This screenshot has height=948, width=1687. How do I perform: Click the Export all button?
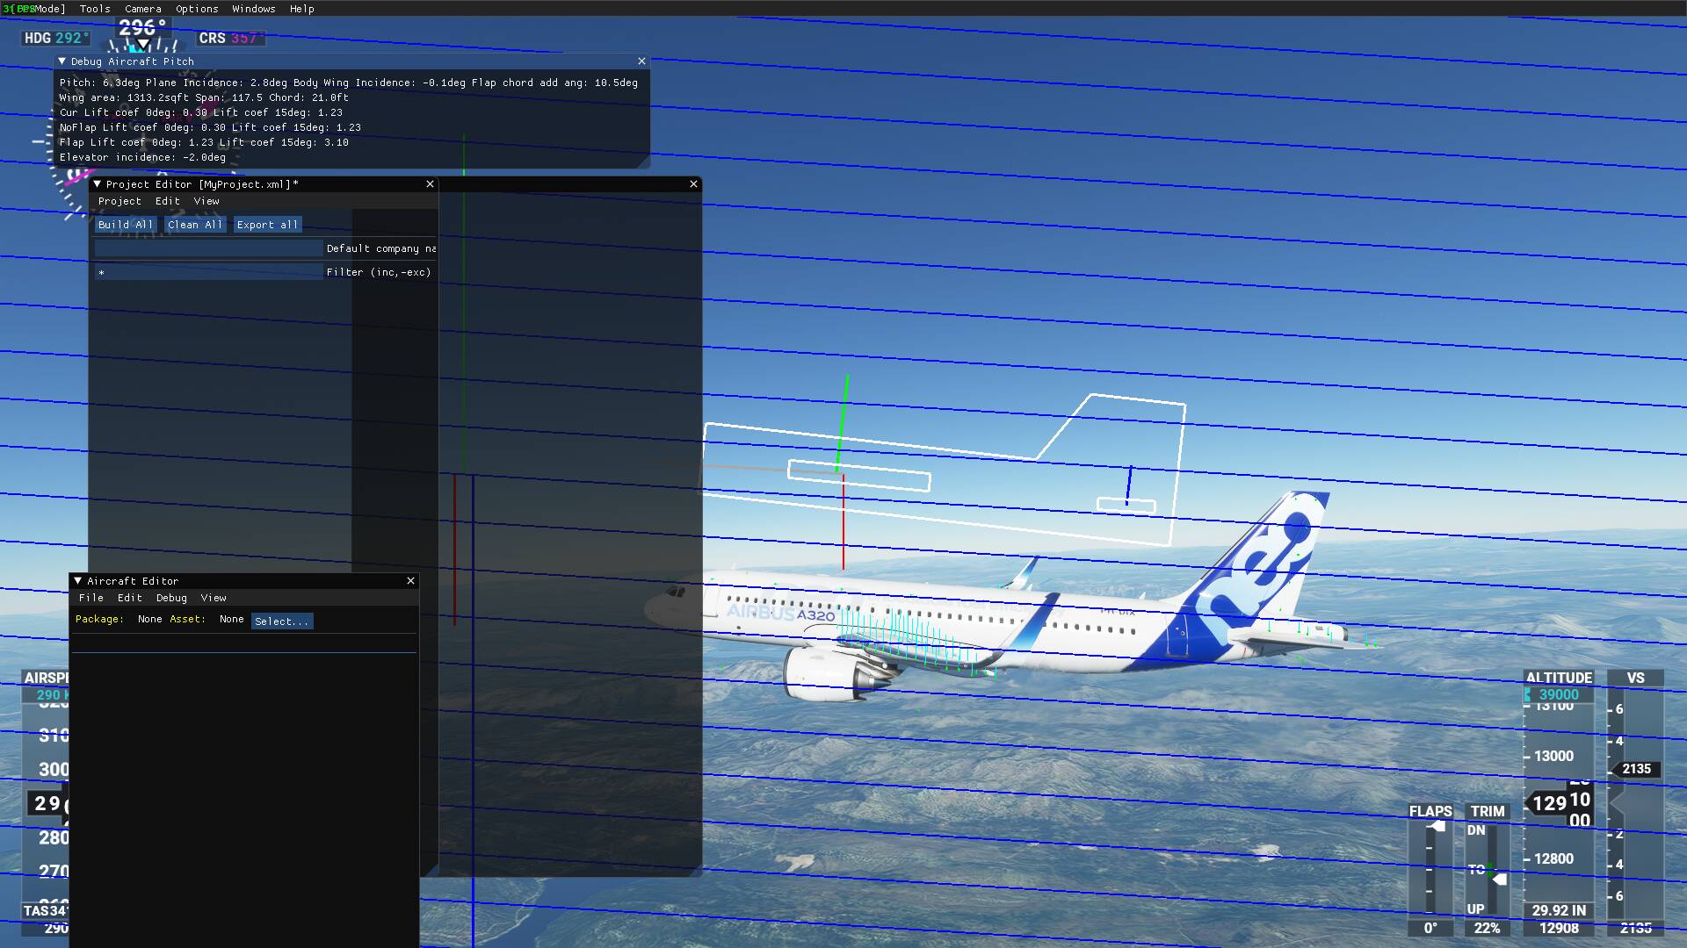click(268, 225)
